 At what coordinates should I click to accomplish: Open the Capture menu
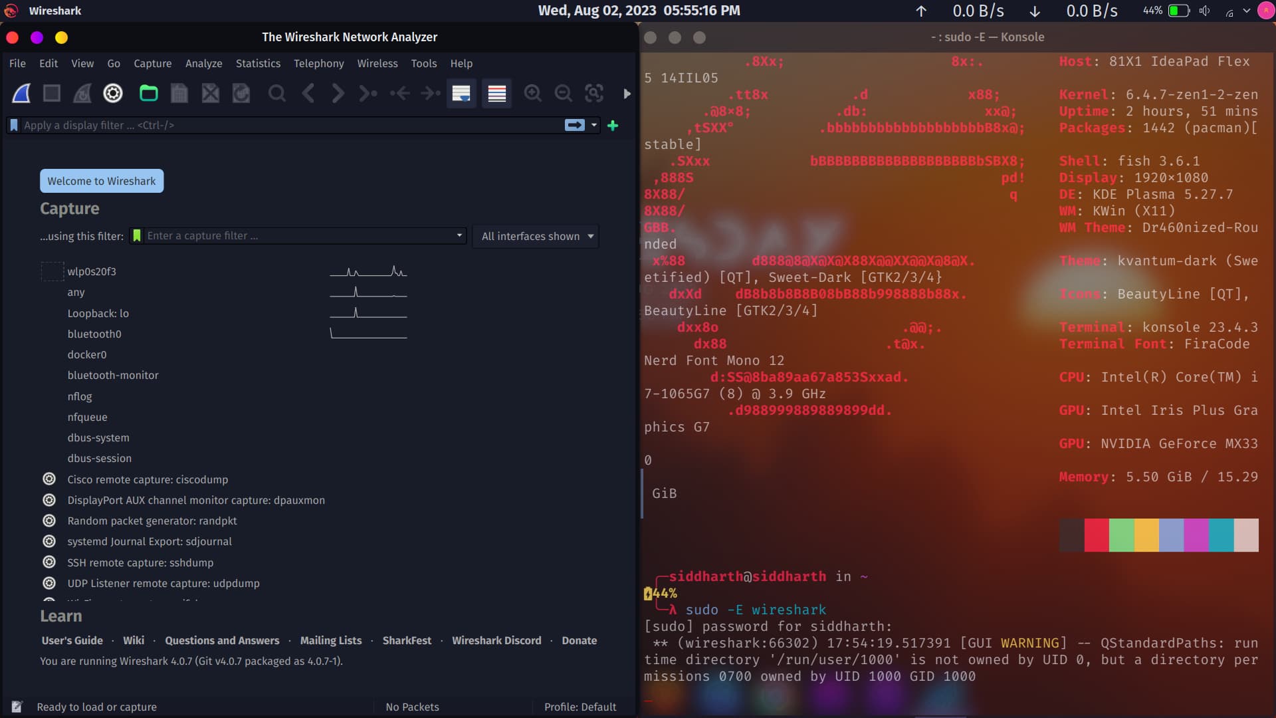pyautogui.click(x=153, y=63)
